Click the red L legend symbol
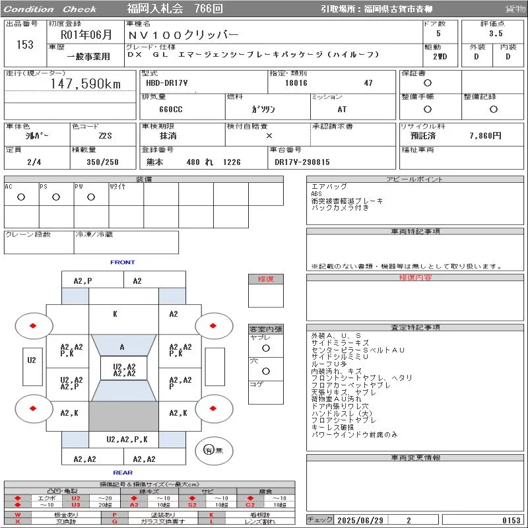This screenshot has width=528, height=528. [211, 521]
